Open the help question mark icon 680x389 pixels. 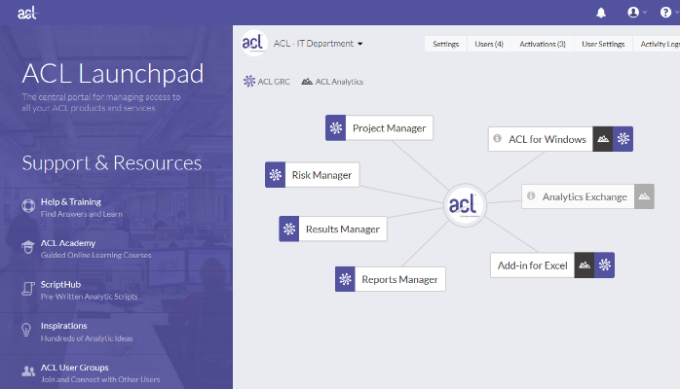click(665, 12)
